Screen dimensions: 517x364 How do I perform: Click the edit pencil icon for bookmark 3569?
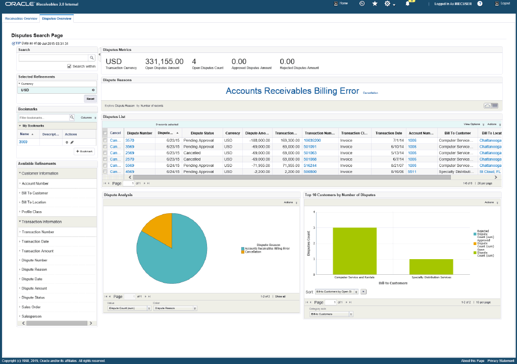72,142
